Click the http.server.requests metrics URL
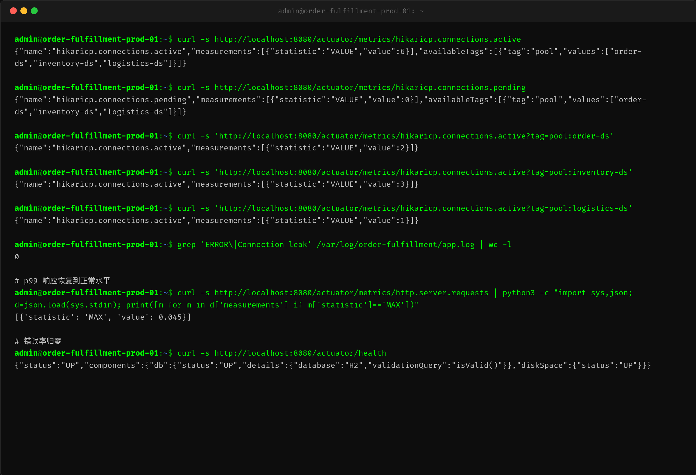 point(351,293)
